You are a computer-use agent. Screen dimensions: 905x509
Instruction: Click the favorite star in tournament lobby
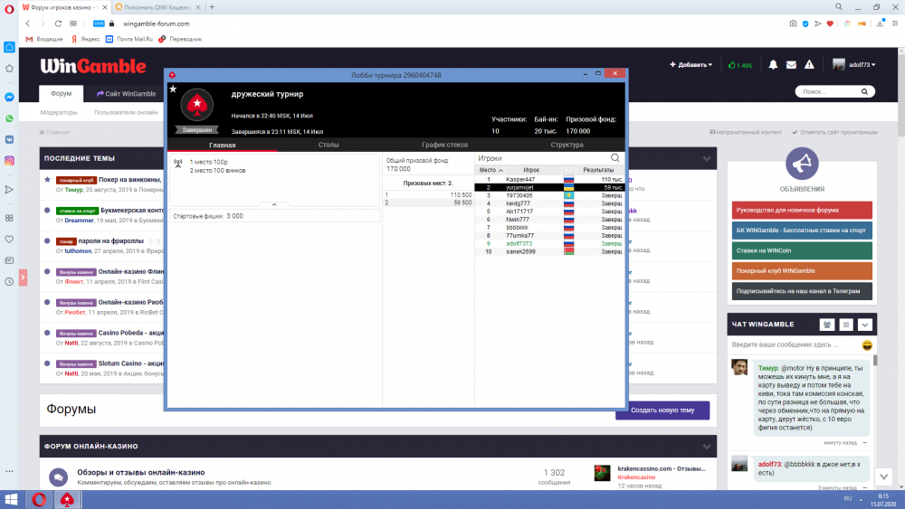click(173, 89)
